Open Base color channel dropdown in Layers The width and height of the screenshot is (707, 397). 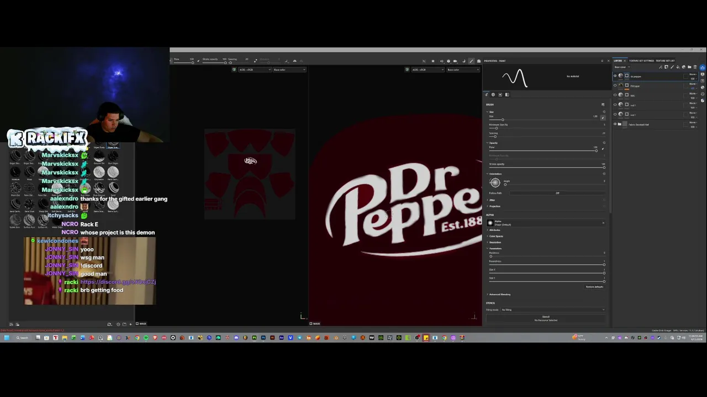tap(622, 67)
